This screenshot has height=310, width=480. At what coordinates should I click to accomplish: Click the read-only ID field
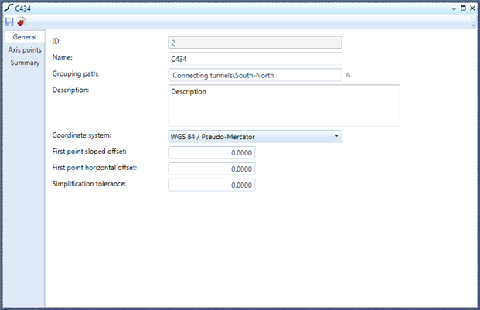tap(254, 43)
